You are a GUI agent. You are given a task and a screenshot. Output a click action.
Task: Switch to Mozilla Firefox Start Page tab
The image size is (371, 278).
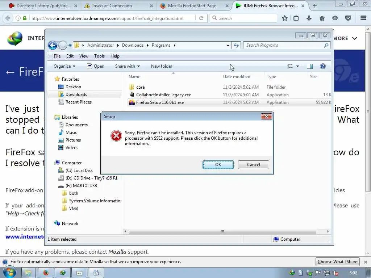[x=192, y=6]
